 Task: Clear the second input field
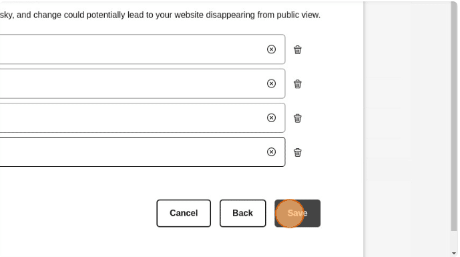[x=271, y=83]
